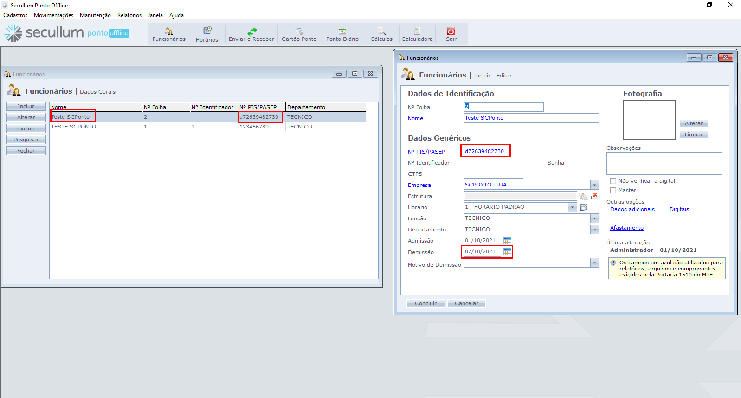Expand the Função dropdown

coord(595,218)
